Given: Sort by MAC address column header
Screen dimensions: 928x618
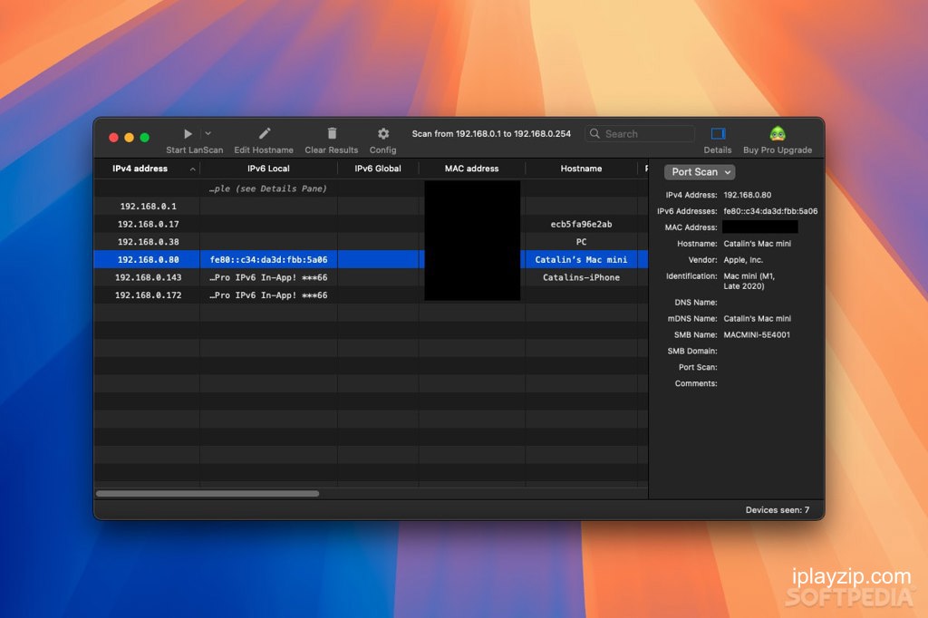Looking at the screenshot, I should (471, 169).
